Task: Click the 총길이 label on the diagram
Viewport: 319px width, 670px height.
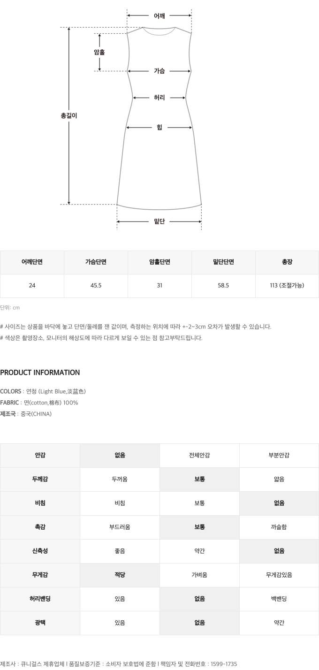Action: (x=69, y=115)
